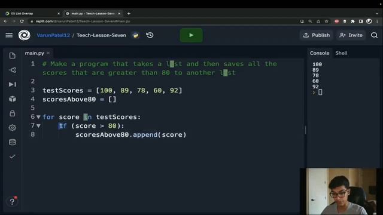Click scoresAbove80 on line 4
Viewport: 383px width, 215px height.
69,100
